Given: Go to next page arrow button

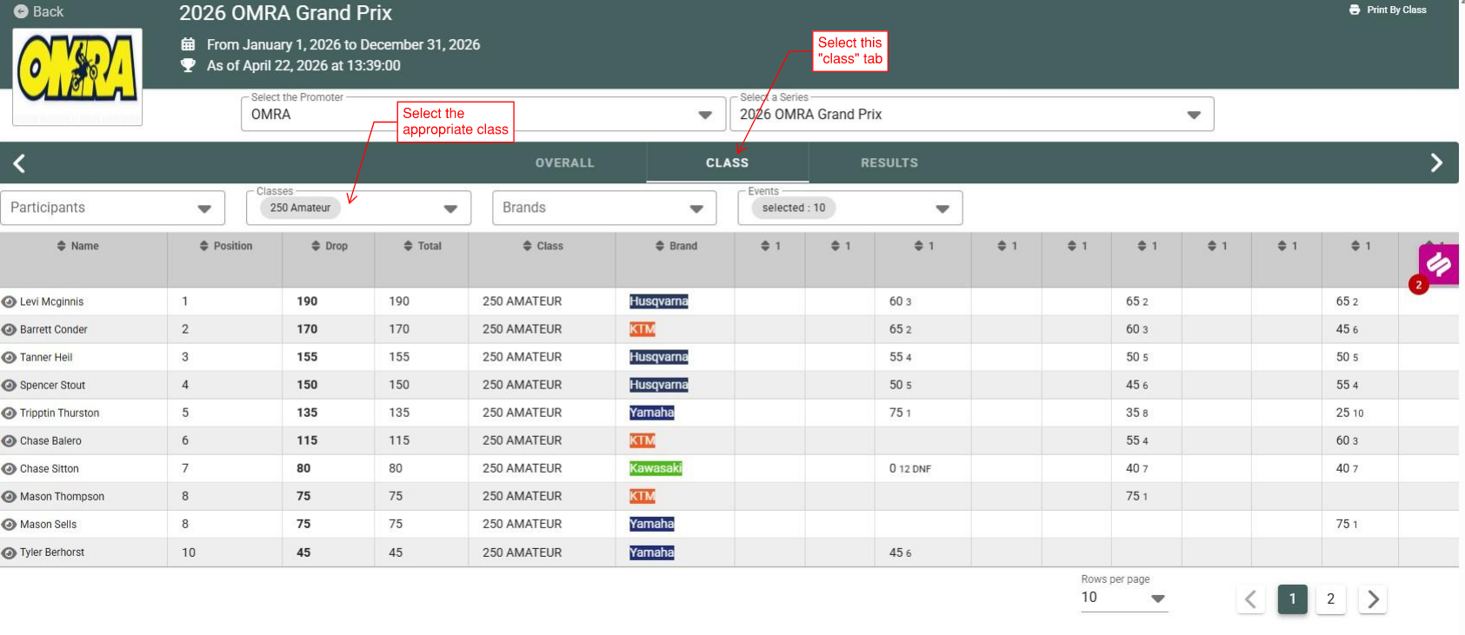Looking at the screenshot, I should (x=1373, y=599).
